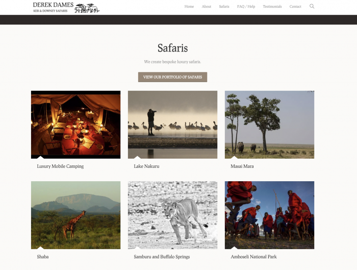Open the Samburu lioness photo

click(x=172, y=215)
